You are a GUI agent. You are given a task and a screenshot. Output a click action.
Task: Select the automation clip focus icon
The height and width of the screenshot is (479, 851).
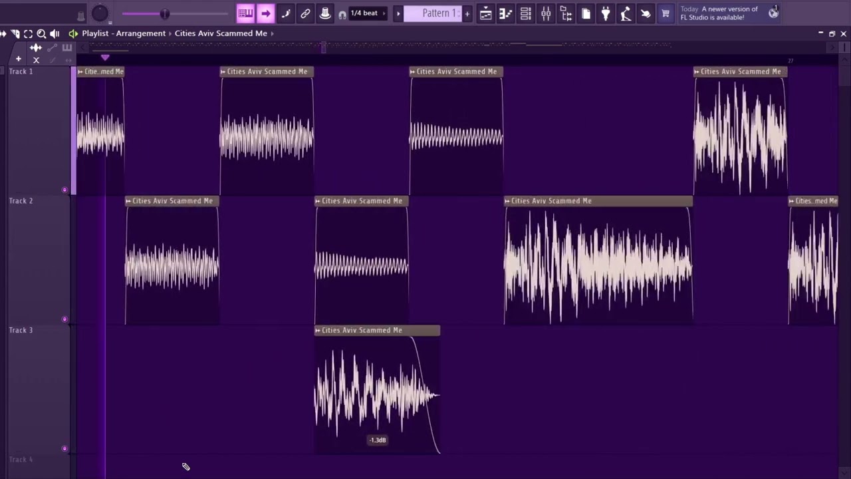52,48
